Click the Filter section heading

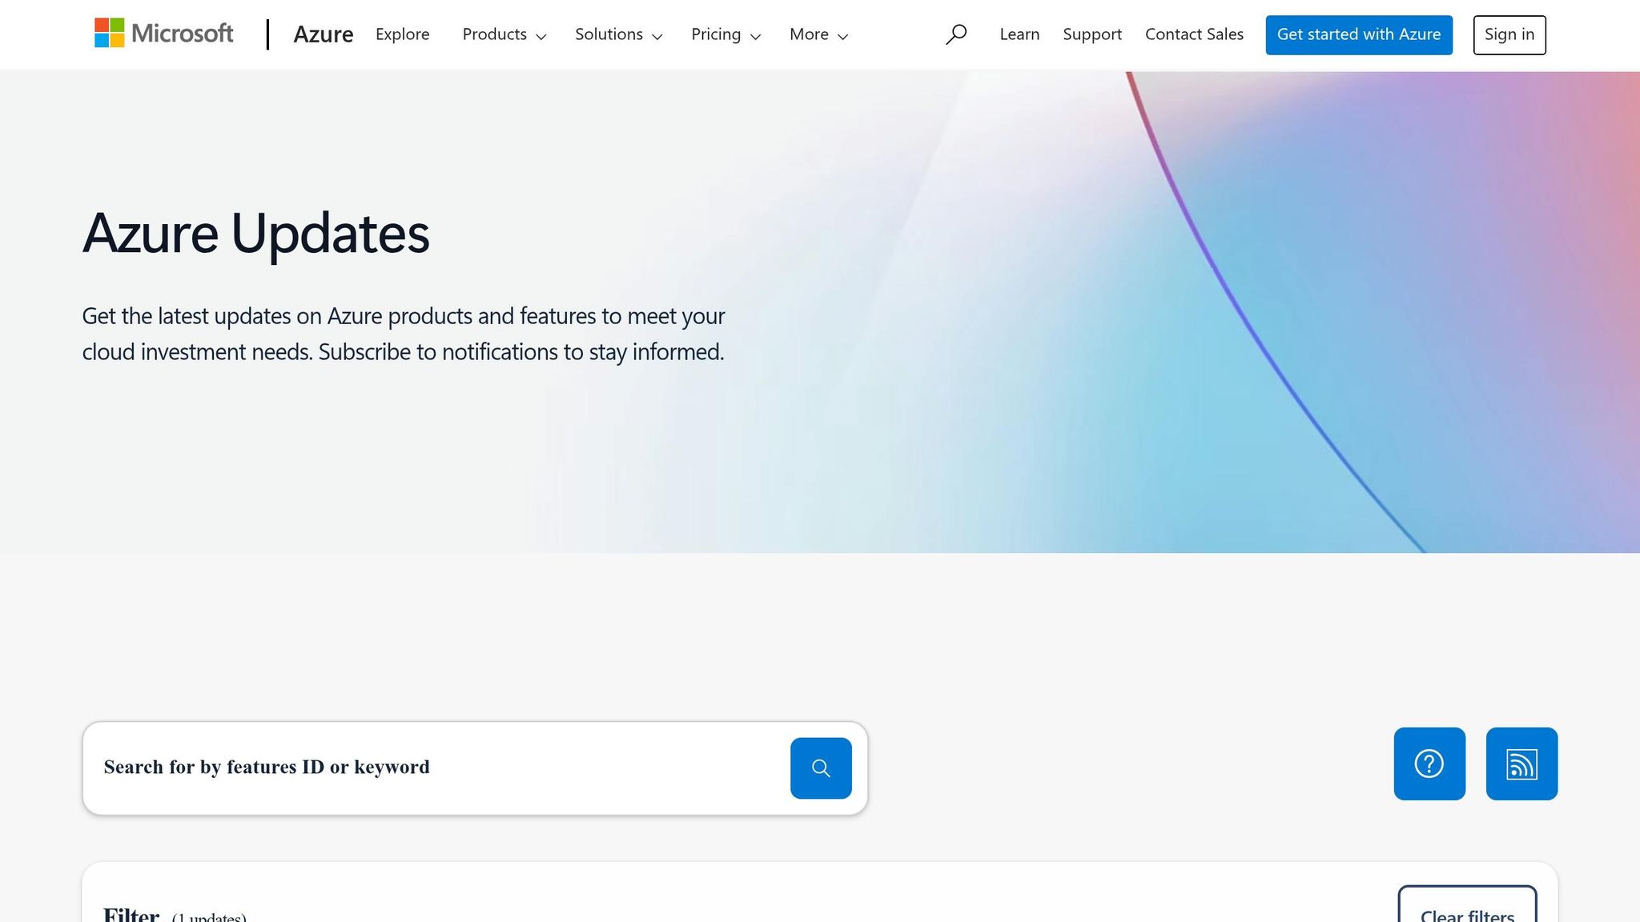131,914
